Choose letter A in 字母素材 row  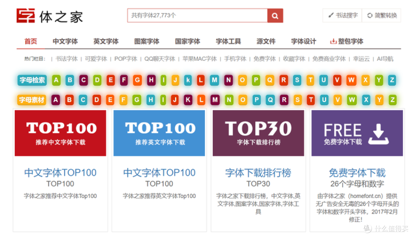tap(55, 100)
